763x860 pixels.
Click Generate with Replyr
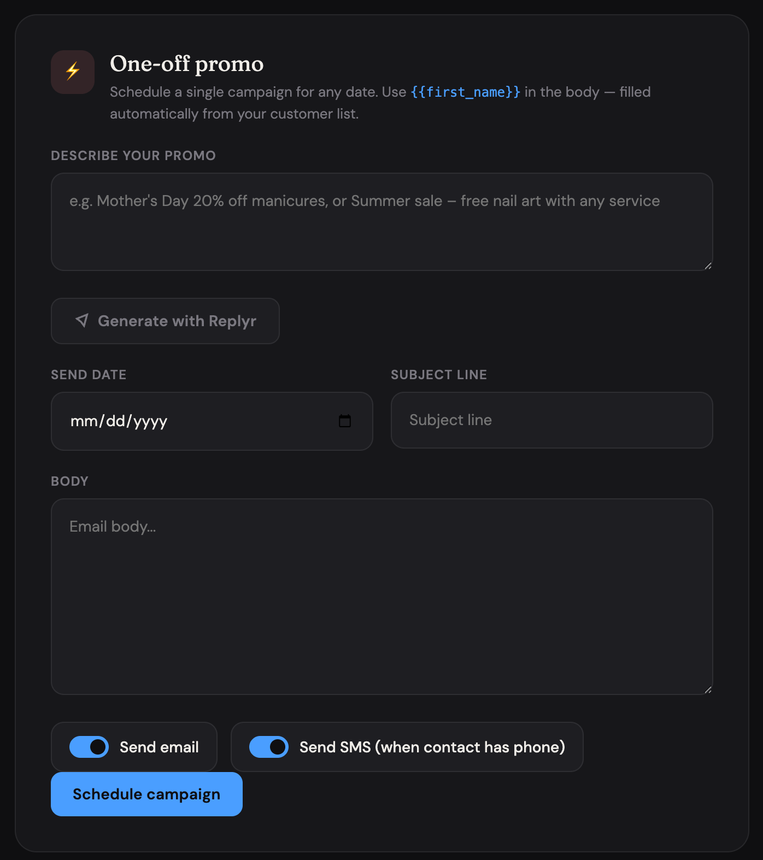[x=165, y=321]
